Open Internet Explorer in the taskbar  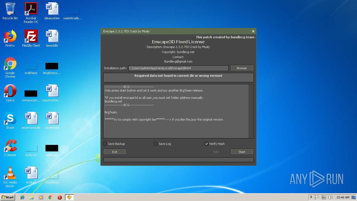[22, 197]
